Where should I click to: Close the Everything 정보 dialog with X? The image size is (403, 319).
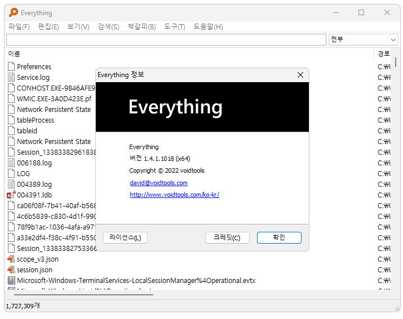tap(300, 75)
